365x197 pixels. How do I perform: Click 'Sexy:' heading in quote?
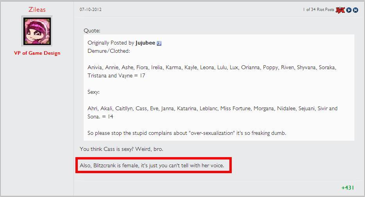(93, 92)
